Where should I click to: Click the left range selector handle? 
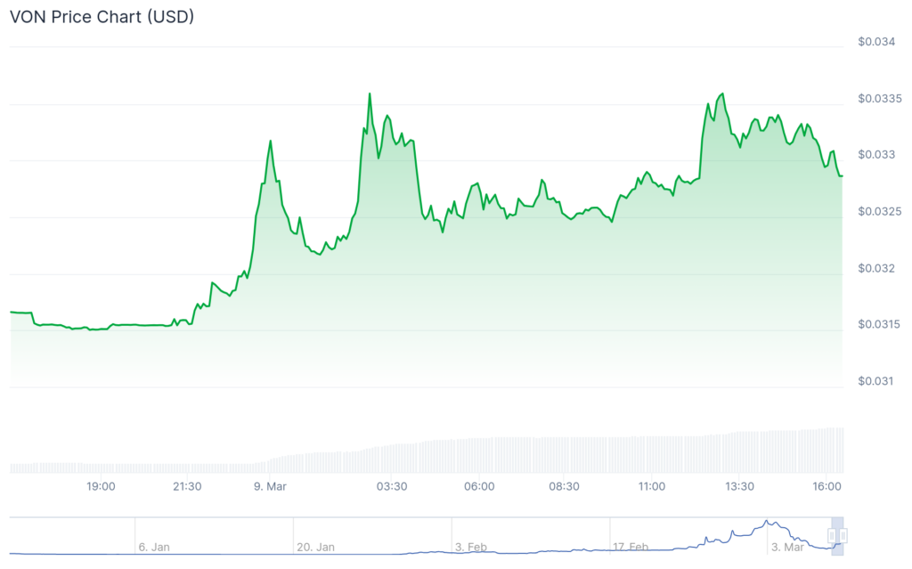(832, 535)
